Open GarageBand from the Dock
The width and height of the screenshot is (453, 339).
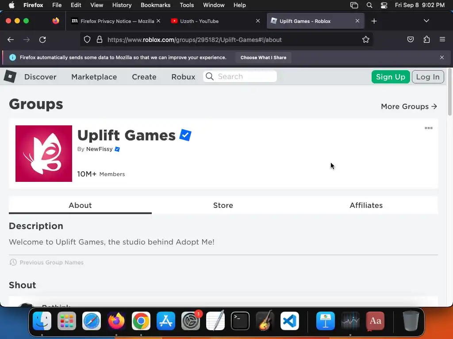265,321
